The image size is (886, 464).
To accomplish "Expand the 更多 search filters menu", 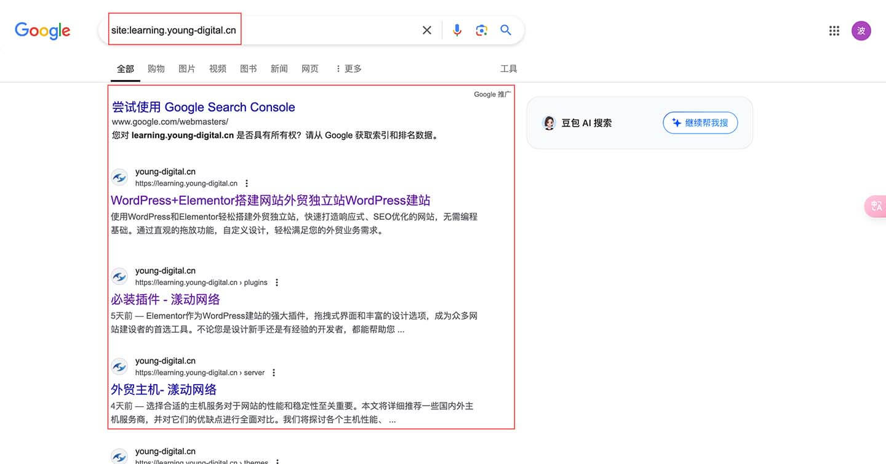I will 348,68.
